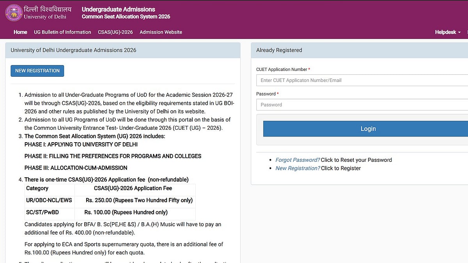The height and width of the screenshot is (263, 468).
Task: Open the Home menu item
Action: [x=20, y=32]
